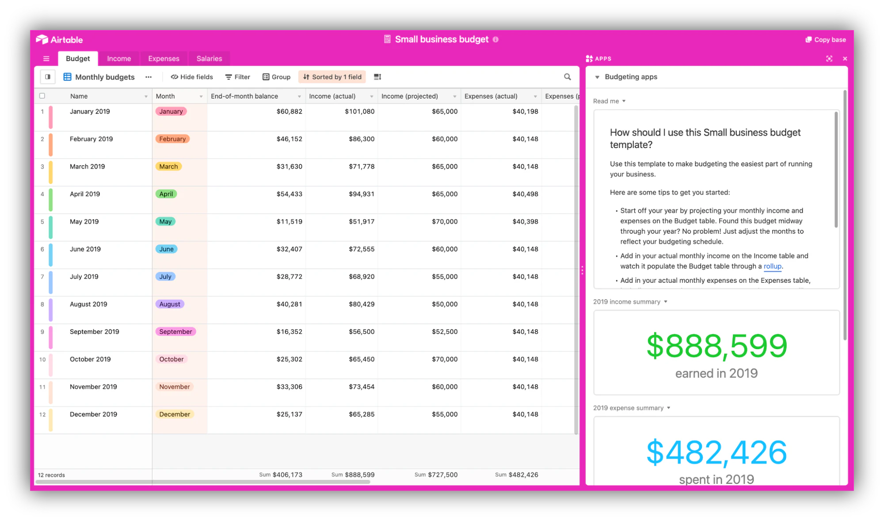Open the view options ellipsis menu
This screenshot has height=521, width=884.
149,77
